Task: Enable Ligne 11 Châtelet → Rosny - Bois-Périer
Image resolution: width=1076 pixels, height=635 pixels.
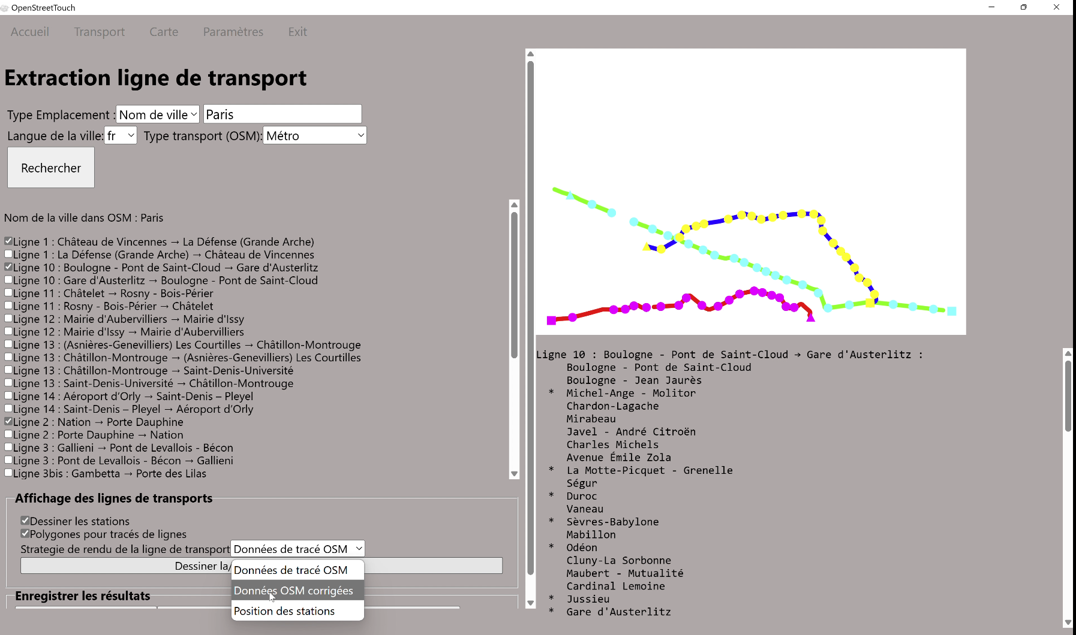Action: 8,292
